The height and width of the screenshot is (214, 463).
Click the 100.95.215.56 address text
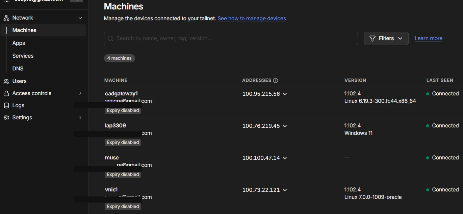(x=261, y=94)
